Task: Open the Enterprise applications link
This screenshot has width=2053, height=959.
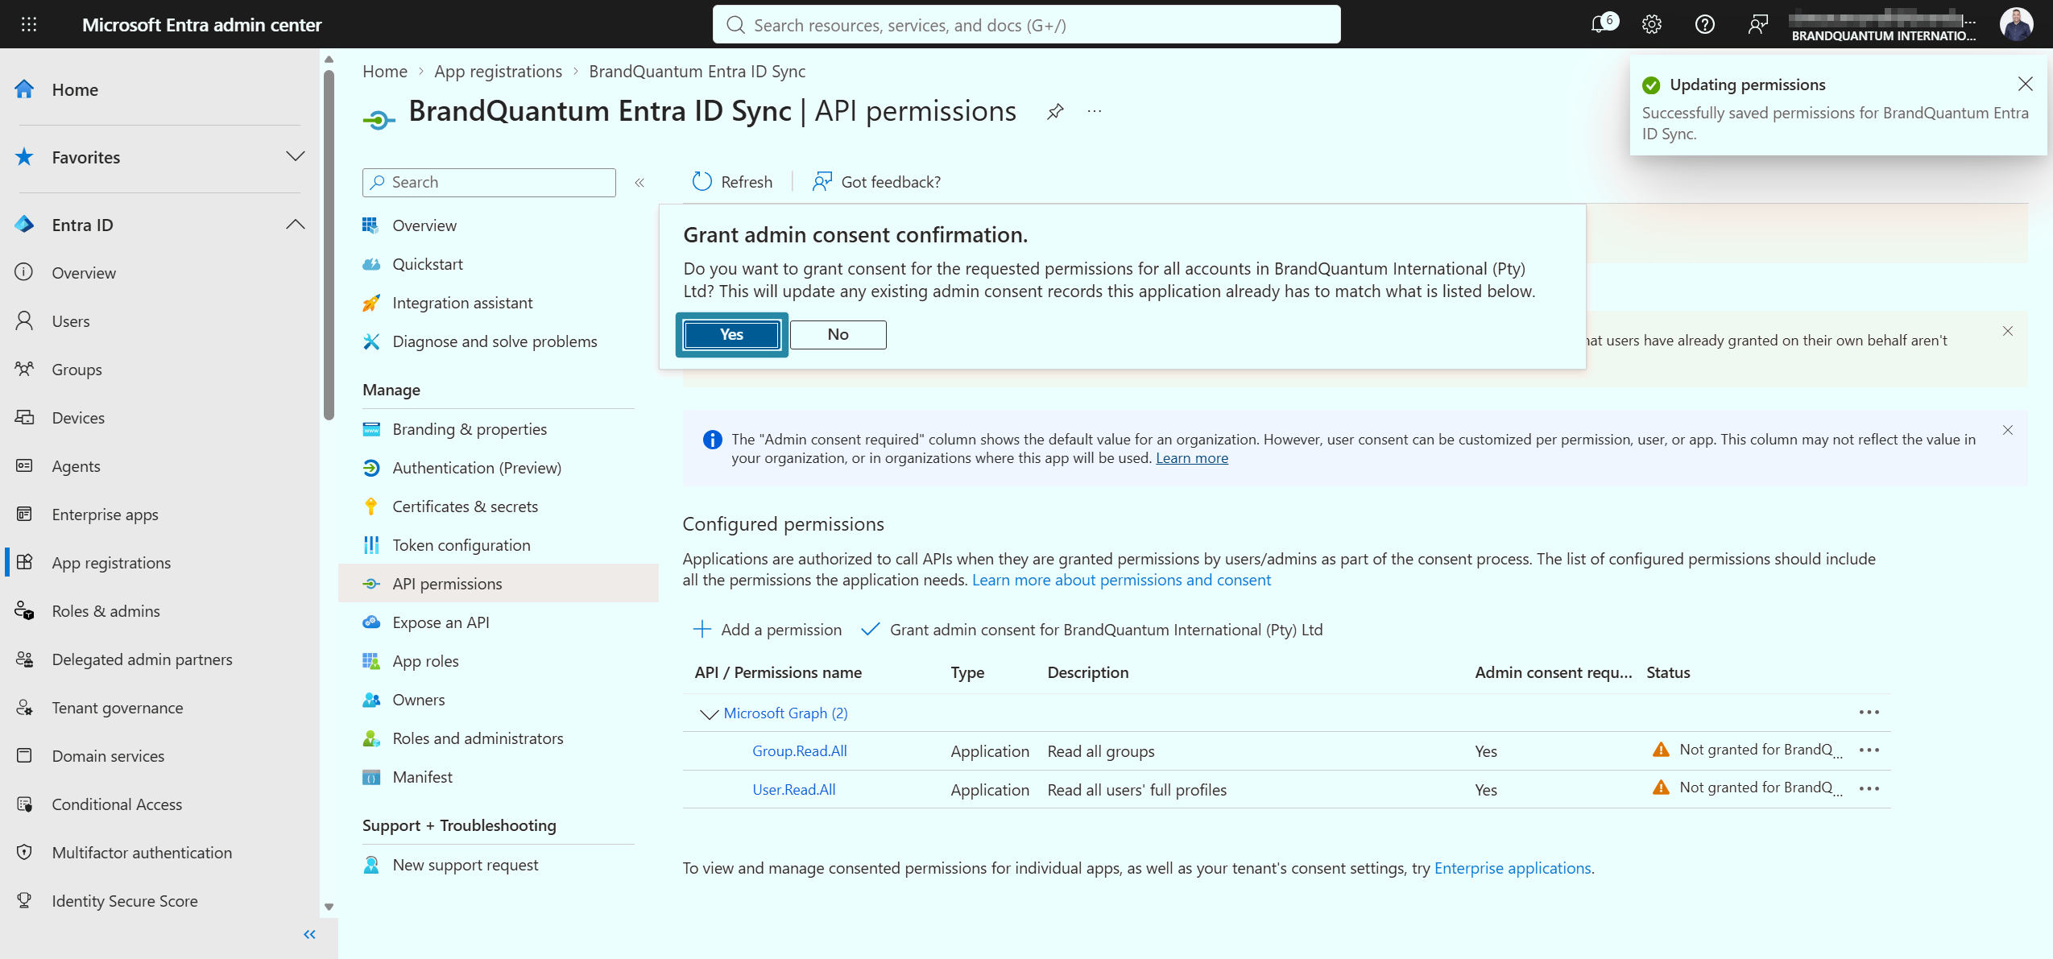Action: 1513,868
